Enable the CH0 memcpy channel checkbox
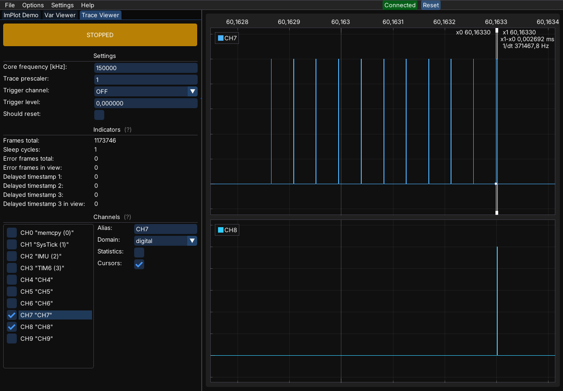 click(12, 233)
